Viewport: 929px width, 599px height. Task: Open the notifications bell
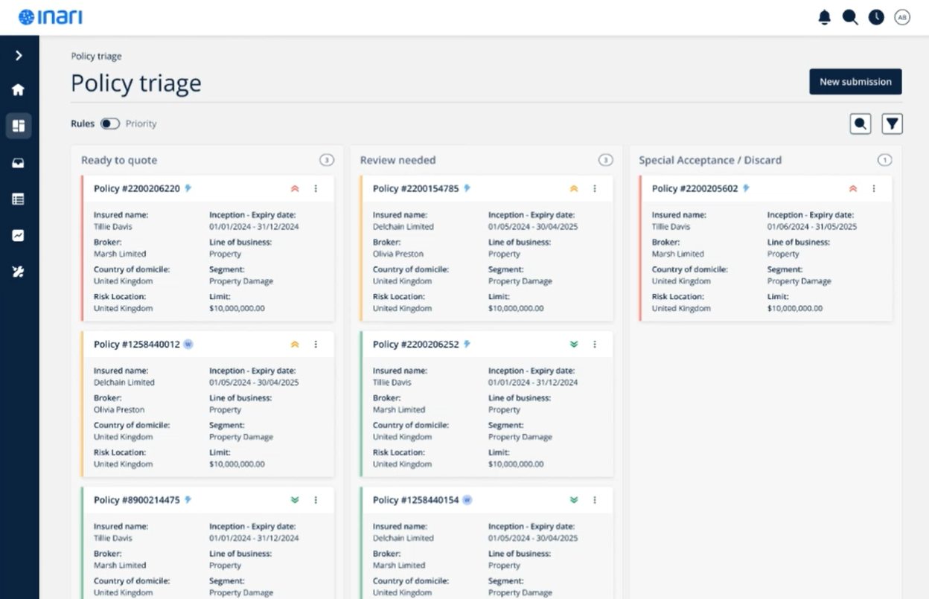(824, 16)
